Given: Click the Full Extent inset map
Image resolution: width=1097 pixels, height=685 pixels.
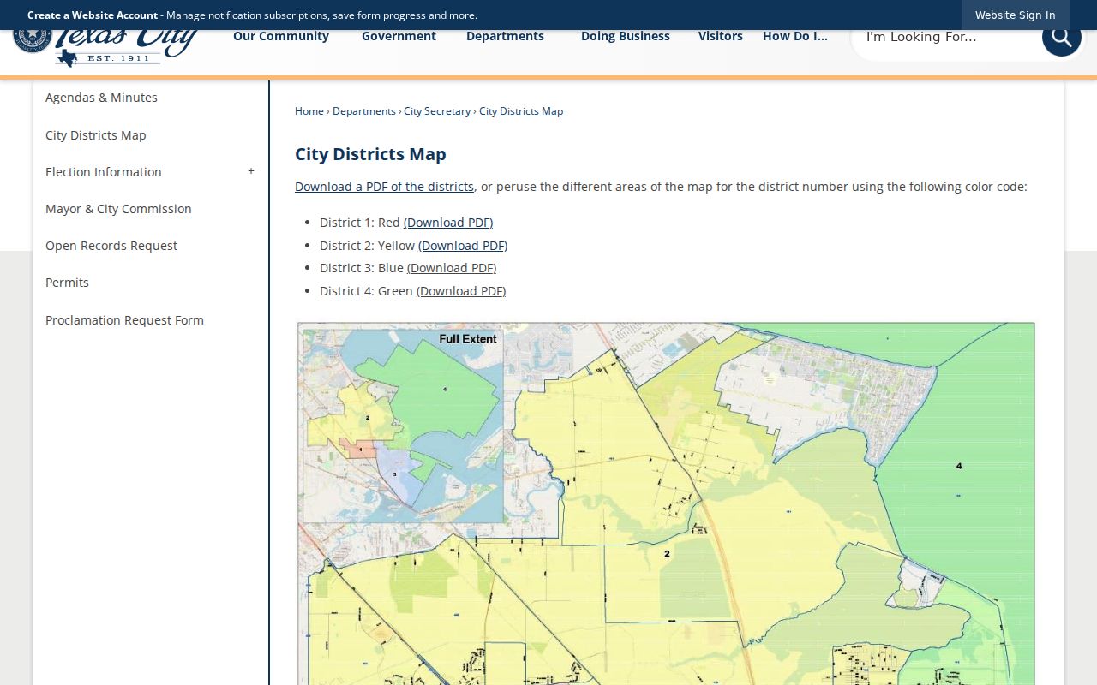Looking at the screenshot, I should coord(403,426).
